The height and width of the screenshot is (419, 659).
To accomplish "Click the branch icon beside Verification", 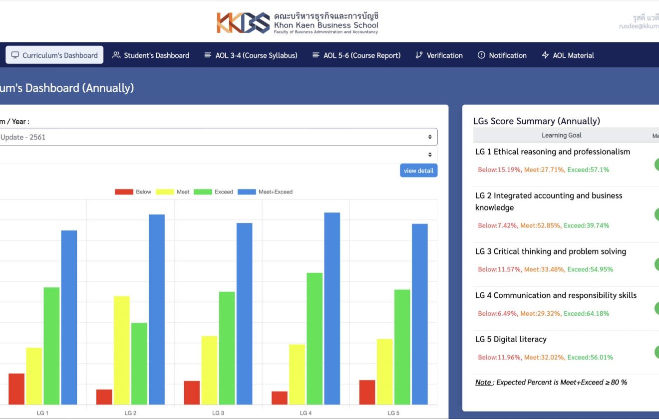I will [419, 55].
